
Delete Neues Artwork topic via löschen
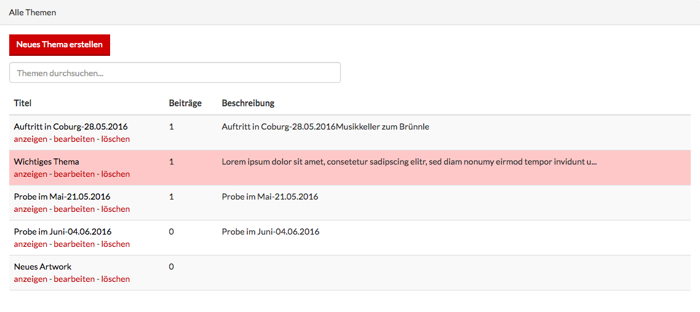coord(116,279)
